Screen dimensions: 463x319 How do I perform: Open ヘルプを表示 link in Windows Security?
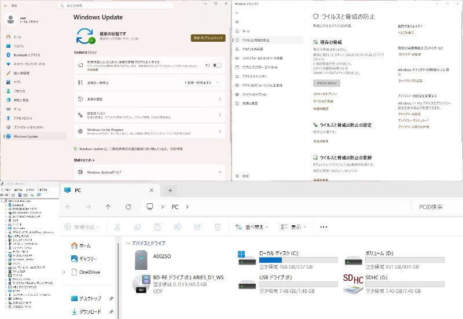[x=406, y=32]
